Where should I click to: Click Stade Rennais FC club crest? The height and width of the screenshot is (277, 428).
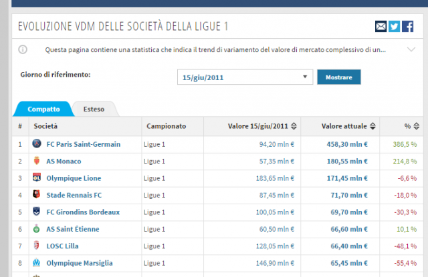pos(37,195)
